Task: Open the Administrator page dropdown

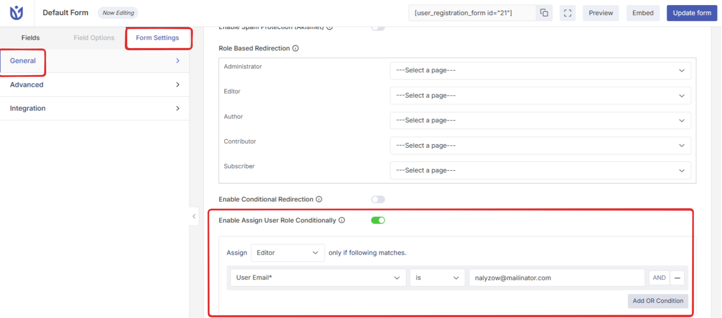Action: [x=540, y=70]
